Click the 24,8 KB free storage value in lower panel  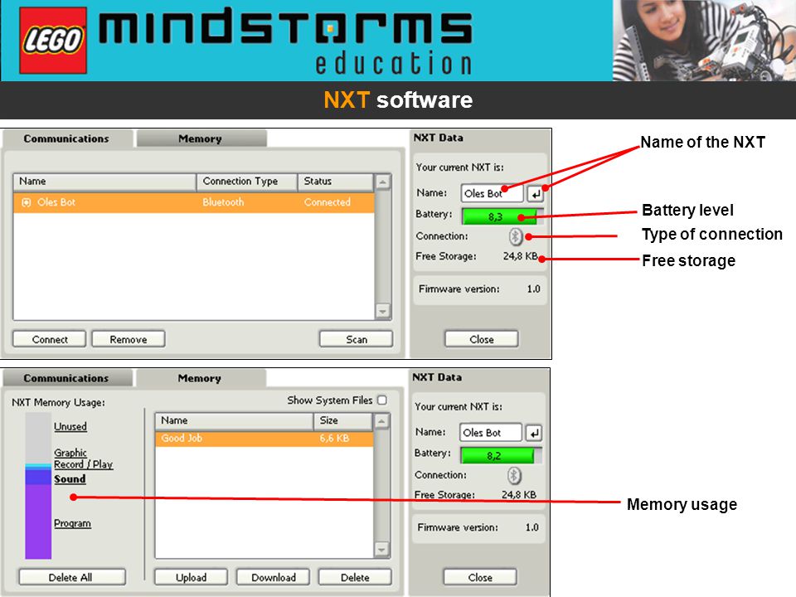(519, 494)
